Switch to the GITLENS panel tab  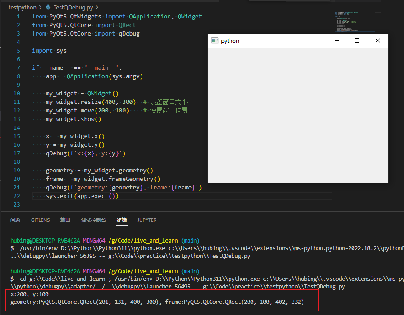pos(41,220)
